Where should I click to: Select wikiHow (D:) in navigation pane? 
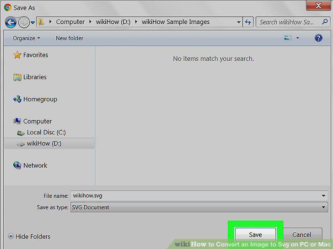coord(44,143)
